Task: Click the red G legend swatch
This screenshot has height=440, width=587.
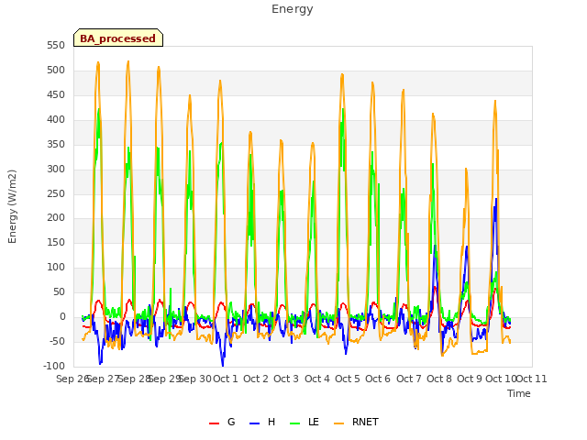Action: pos(214,423)
